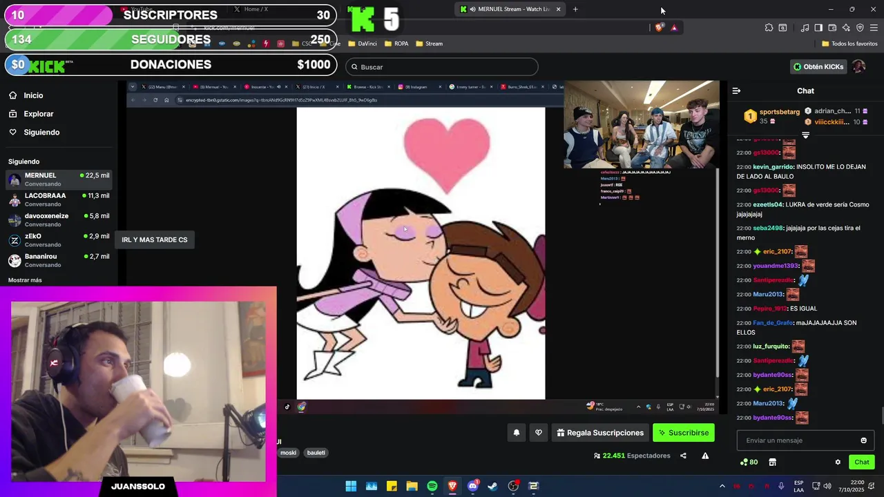
Task: Click the share stream icon
Action: [683, 456]
